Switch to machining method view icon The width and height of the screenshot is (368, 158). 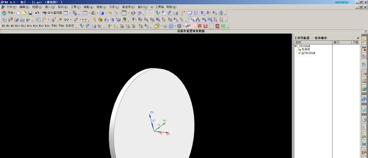point(210,20)
